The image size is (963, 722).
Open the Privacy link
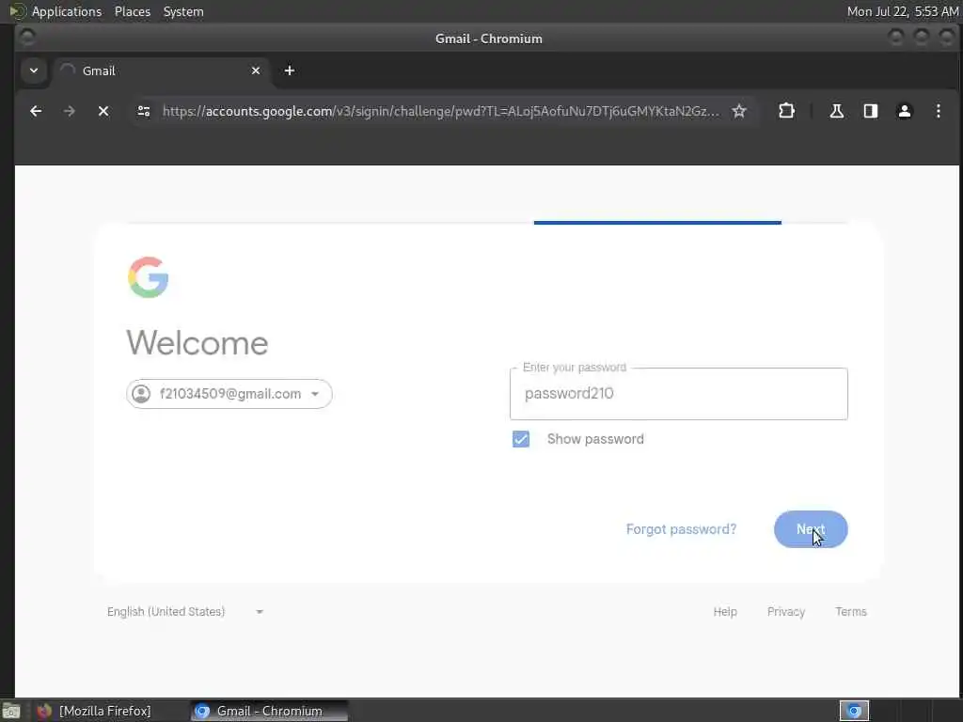786,611
